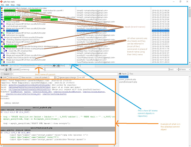This screenshot has width=191, height=147.
Task: Increase Lines of context with spinner up arrow
Action: pyautogui.click(x=55, y=77)
